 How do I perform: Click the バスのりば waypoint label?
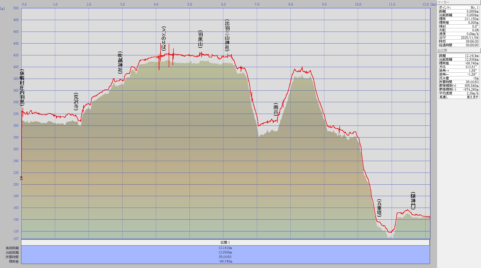[164, 39]
